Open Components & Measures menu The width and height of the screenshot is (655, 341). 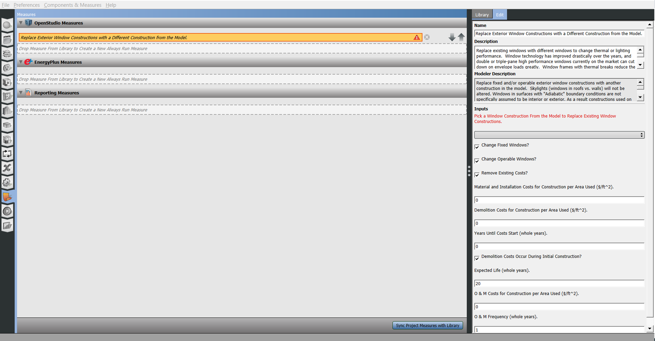pyautogui.click(x=73, y=5)
